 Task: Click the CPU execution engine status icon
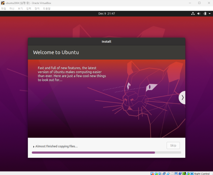point(184,173)
